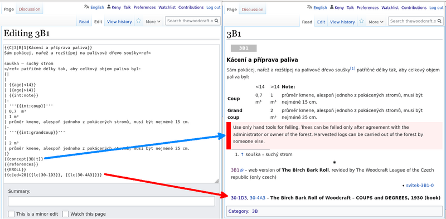Screen dimensions: 446x219
Task: Click the Summary input field
Action: pyautogui.click(x=111, y=201)
